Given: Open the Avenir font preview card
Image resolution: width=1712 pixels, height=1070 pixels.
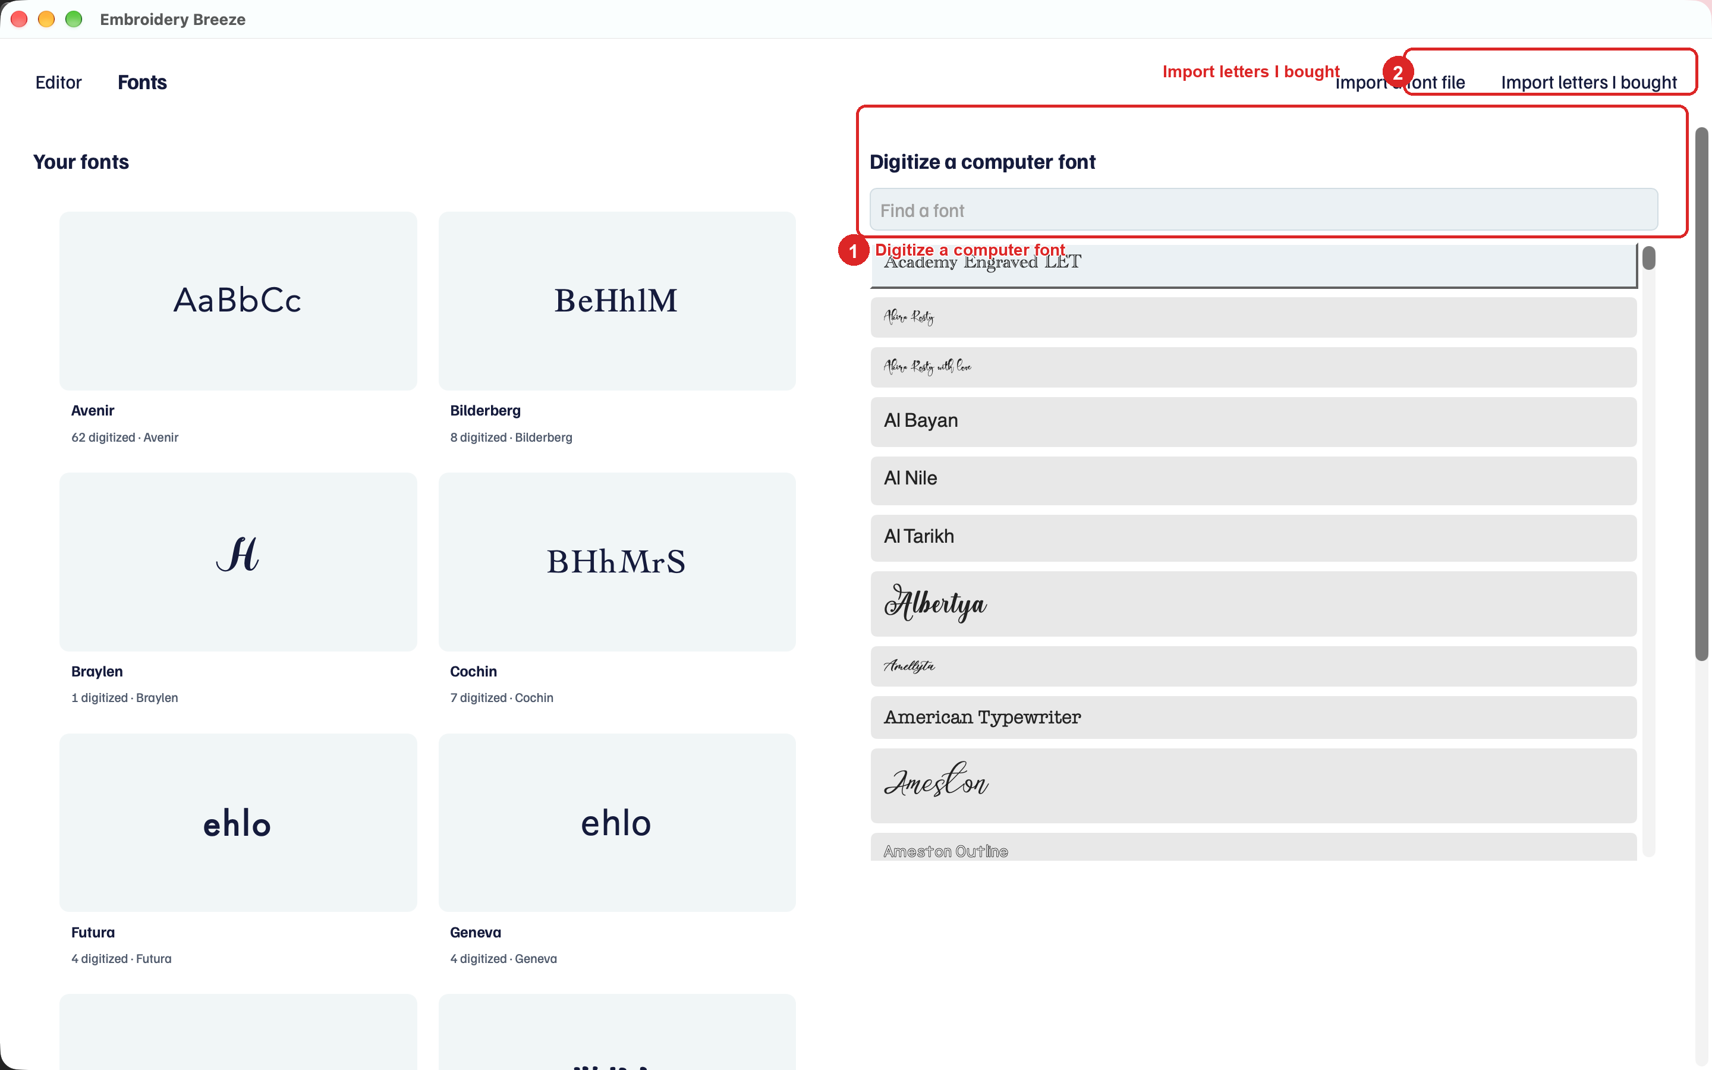Looking at the screenshot, I should point(238,301).
